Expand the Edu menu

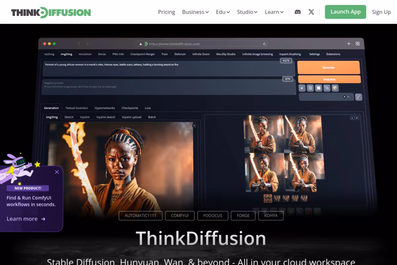[x=223, y=12]
